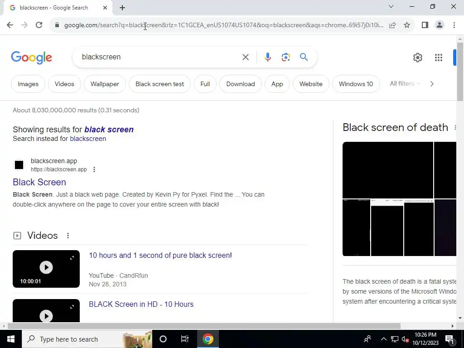The image size is (464, 348).
Task: Go back using the browser back arrow
Action: click(10, 25)
